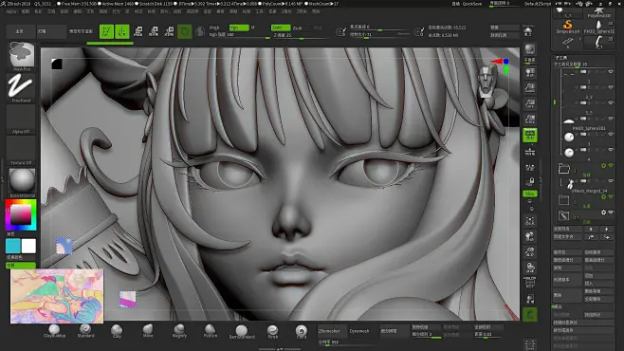
Task: Click the view orientation head gizmo
Action: pyautogui.click(x=486, y=83)
